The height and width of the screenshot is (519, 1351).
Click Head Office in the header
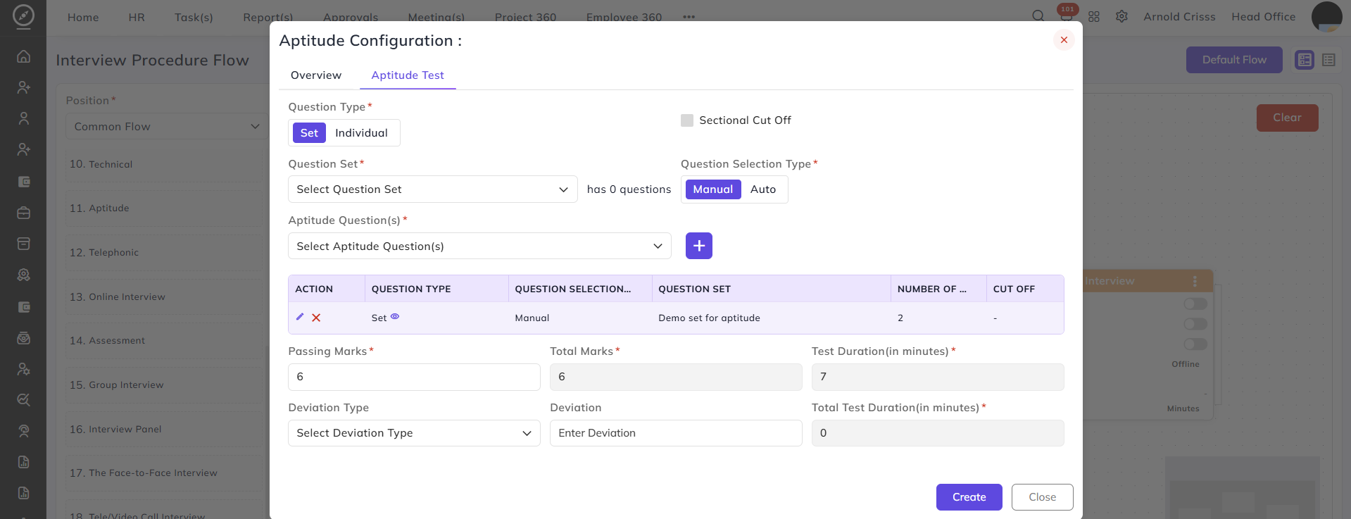(x=1263, y=16)
